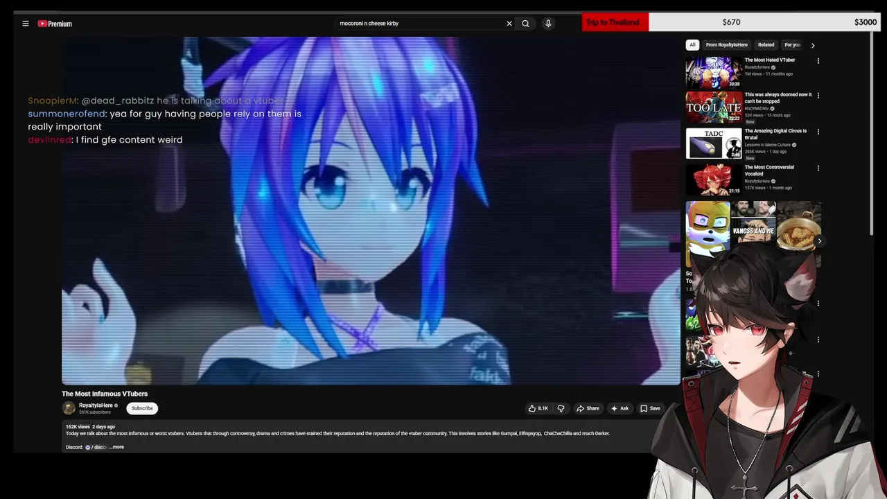The image size is (887, 499).
Task: Open options for The Most Hated VTuber
Action: tap(818, 61)
